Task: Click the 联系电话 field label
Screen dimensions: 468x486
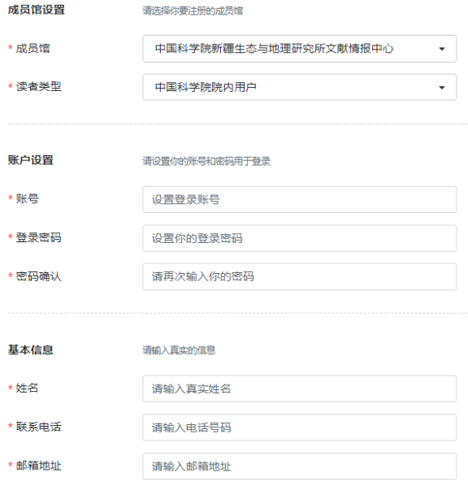Action: [x=38, y=427]
